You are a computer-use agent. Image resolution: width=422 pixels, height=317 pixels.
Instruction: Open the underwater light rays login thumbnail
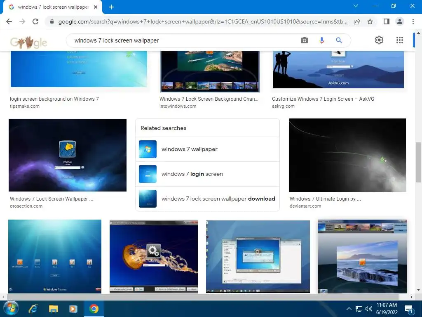[55, 256]
